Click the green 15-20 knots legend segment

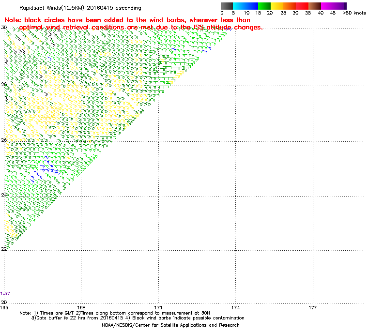(x=264, y=6)
